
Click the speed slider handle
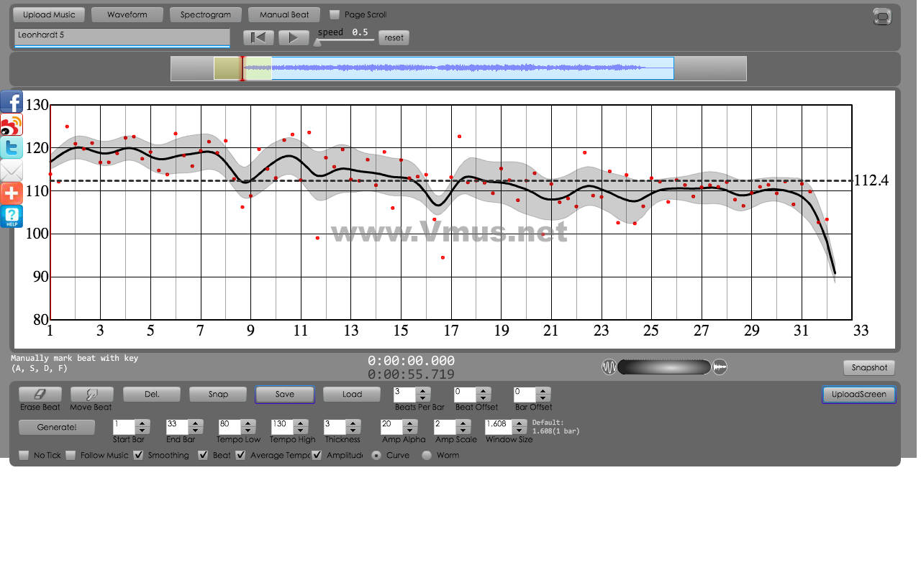[317, 42]
